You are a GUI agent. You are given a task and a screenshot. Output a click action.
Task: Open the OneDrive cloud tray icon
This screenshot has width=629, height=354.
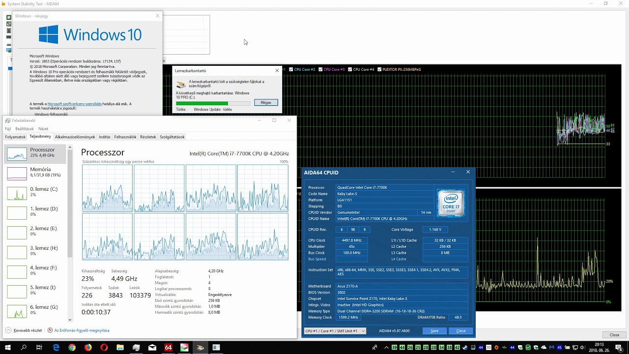pyautogui.click(x=543, y=348)
